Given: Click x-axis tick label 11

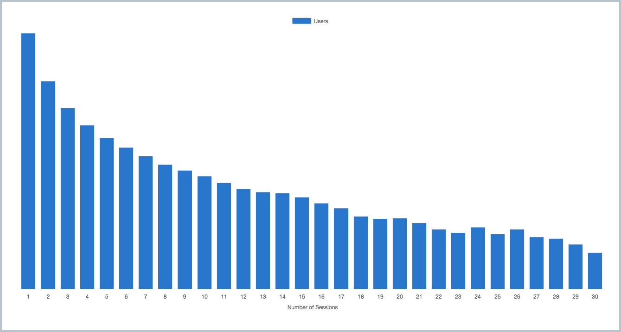Looking at the screenshot, I should [224, 296].
